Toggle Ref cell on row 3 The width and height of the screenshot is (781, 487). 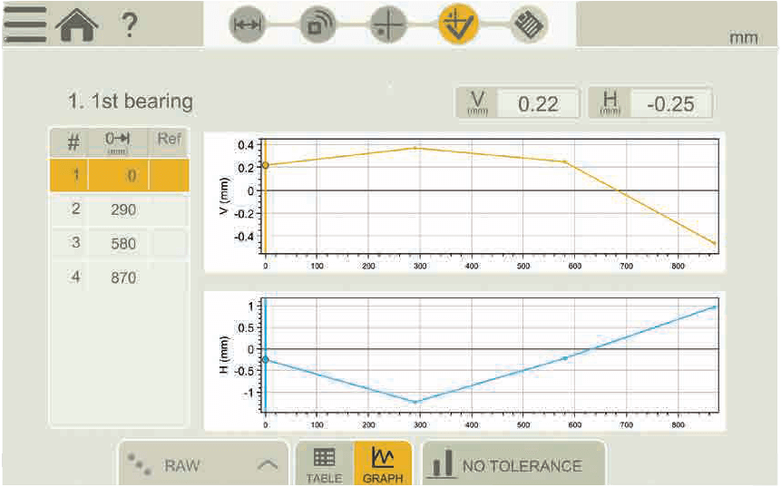(169, 243)
